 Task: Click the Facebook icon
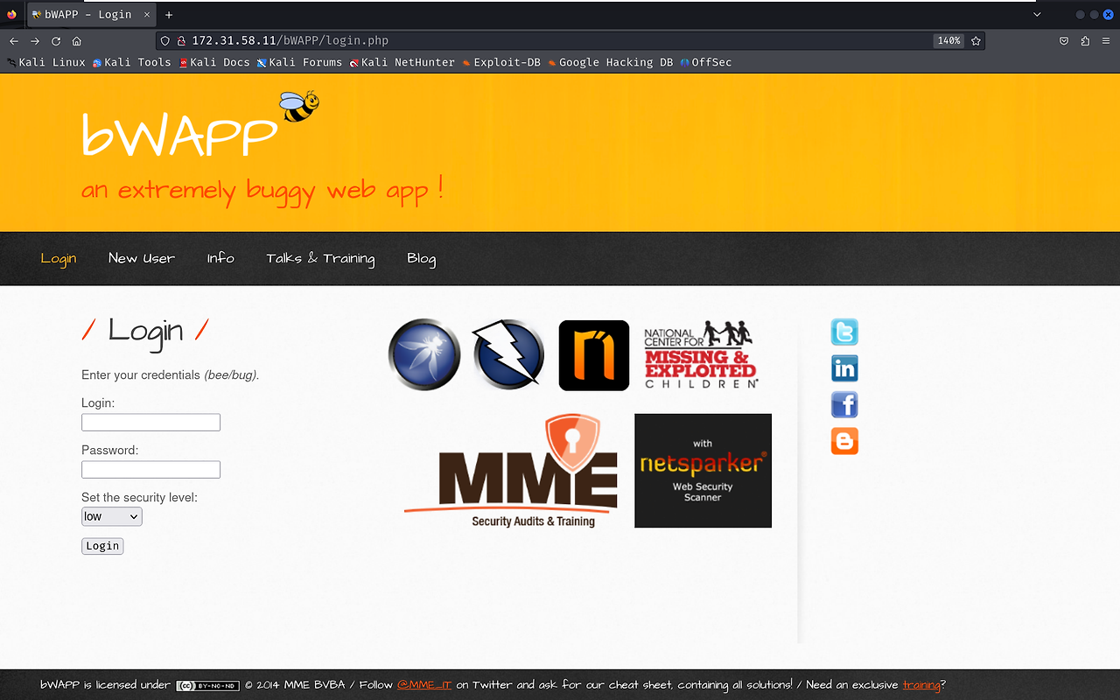[844, 405]
